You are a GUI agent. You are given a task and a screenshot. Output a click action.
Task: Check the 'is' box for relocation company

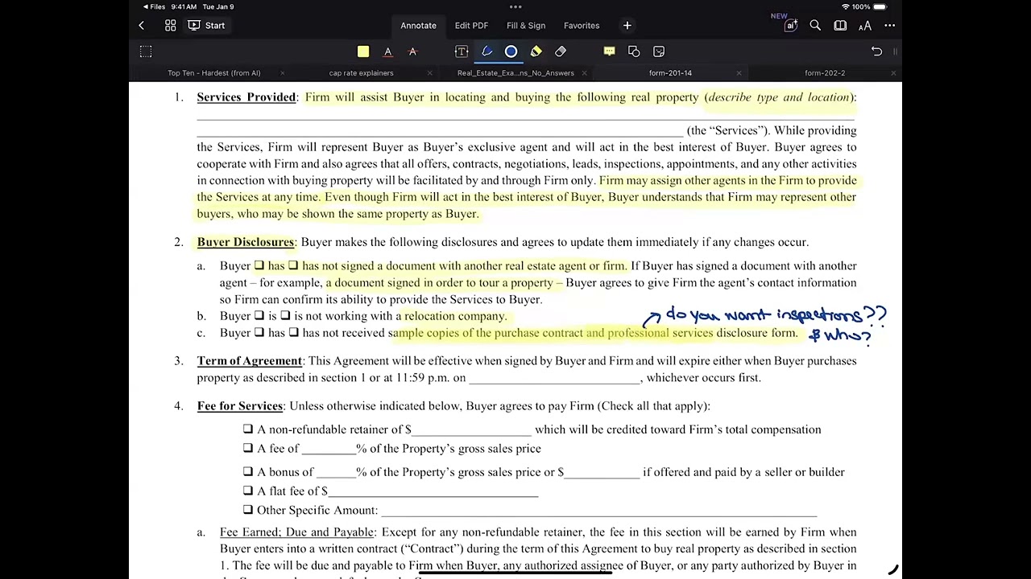pyautogui.click(x=259, y=316)
